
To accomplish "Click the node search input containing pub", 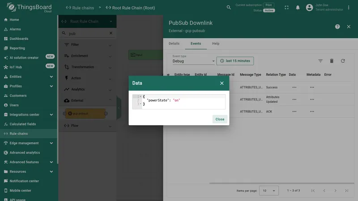I will point(88,33).
